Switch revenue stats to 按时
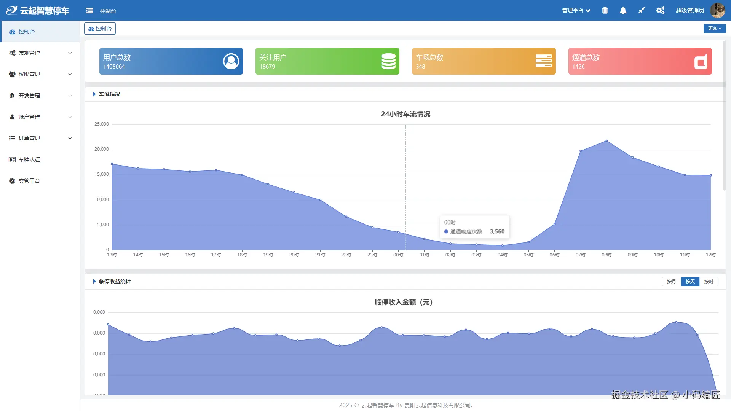The width and height of the screenshot is (731, 411). 709,282
